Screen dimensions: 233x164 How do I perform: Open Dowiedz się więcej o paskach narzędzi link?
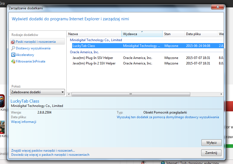tap(50, 155)
